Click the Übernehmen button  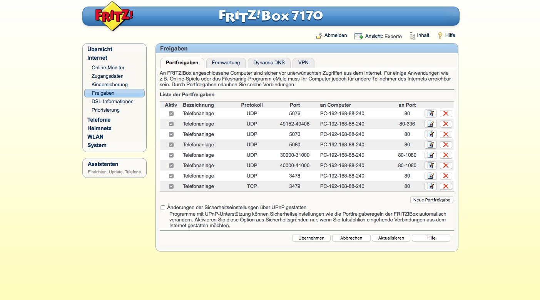311,238
